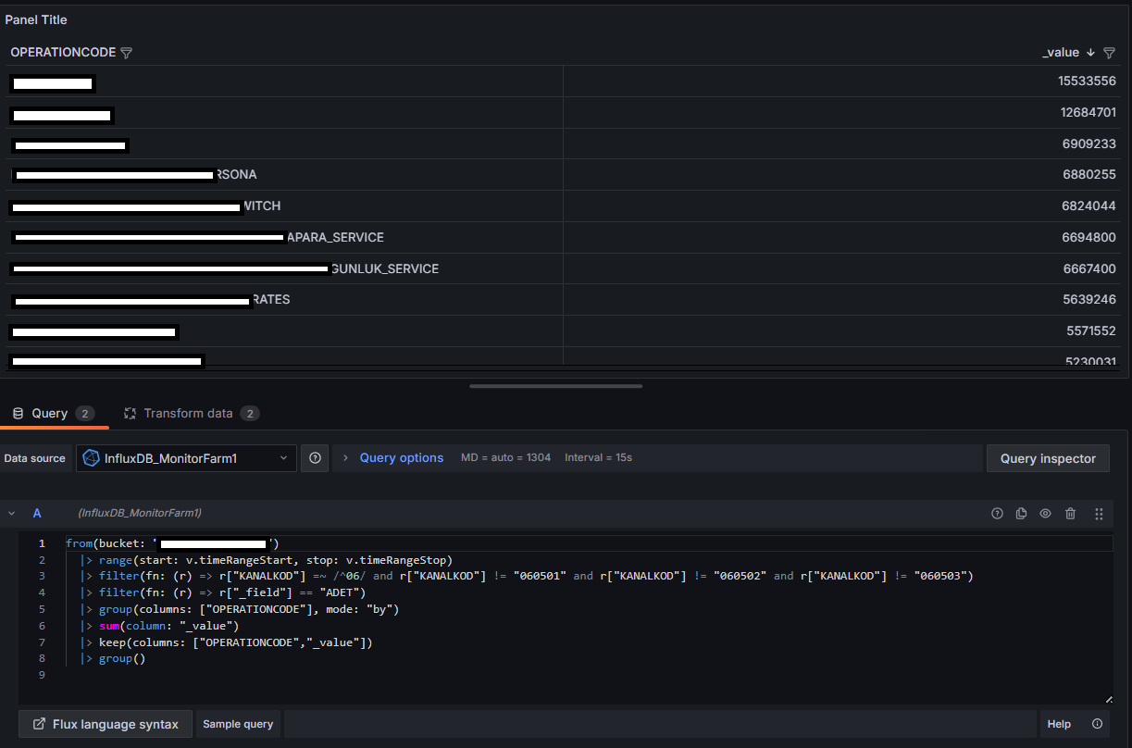Click value cell 5571552

click(1089, 330)
